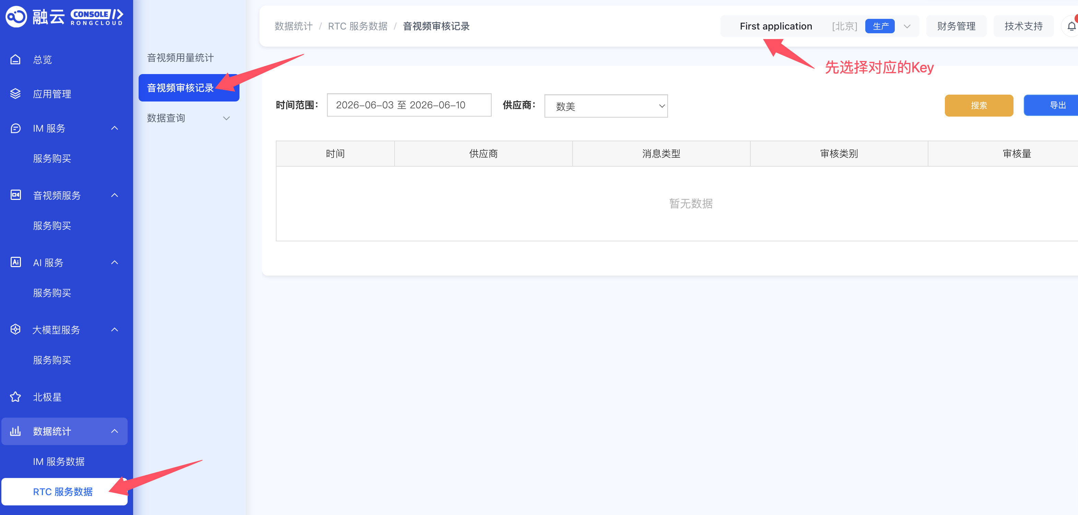
Task: Open 服务购买 under AI 服务
Action: [52, 293]
